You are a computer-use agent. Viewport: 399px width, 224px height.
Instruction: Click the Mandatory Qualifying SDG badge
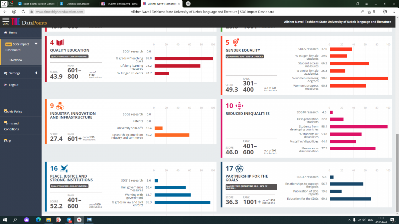(251, 187)
